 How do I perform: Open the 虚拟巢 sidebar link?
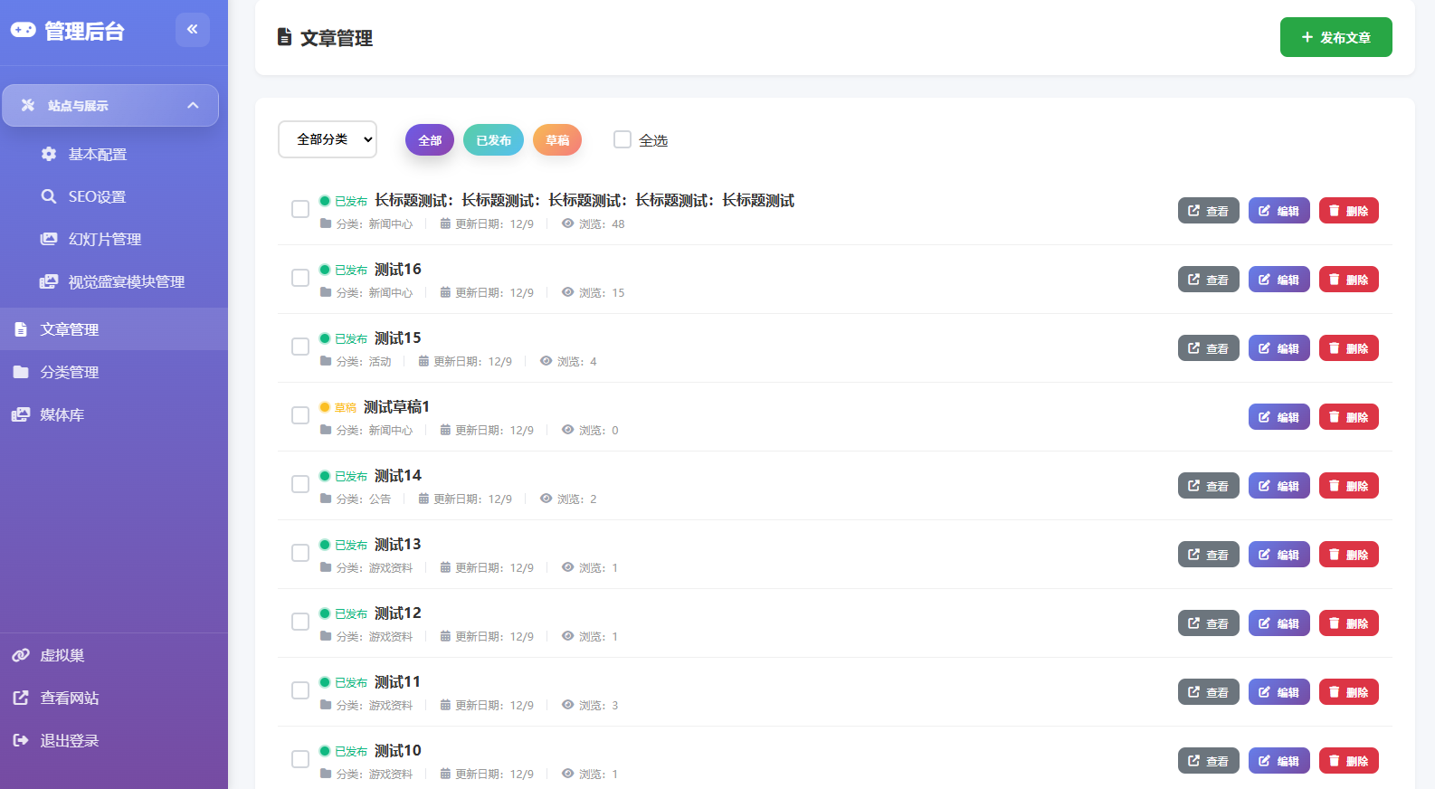[x=114, y=655]
